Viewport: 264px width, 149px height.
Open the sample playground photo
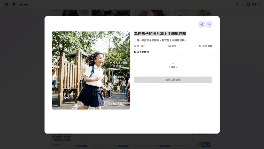tap(91, 70)
